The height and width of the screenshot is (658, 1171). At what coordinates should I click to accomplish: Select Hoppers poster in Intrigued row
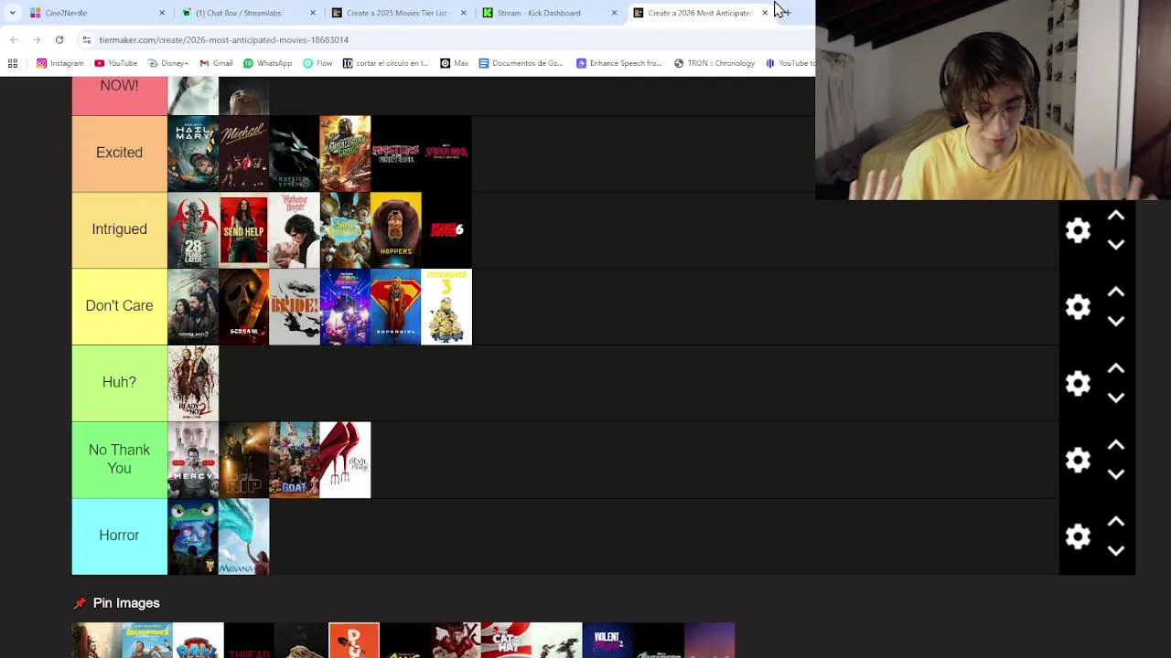click(x=396, y=230)
